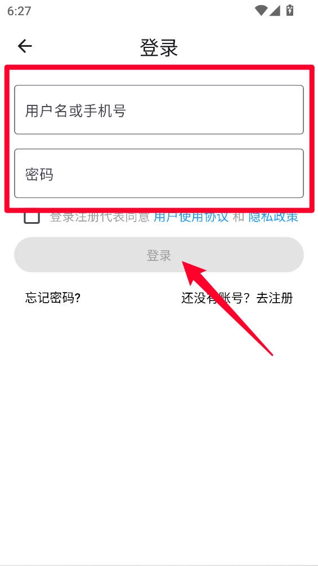Click the empty white area at bottom
The width and height of the screenshot is (318, 566).
pyautogui.click(x=159, y=451)
